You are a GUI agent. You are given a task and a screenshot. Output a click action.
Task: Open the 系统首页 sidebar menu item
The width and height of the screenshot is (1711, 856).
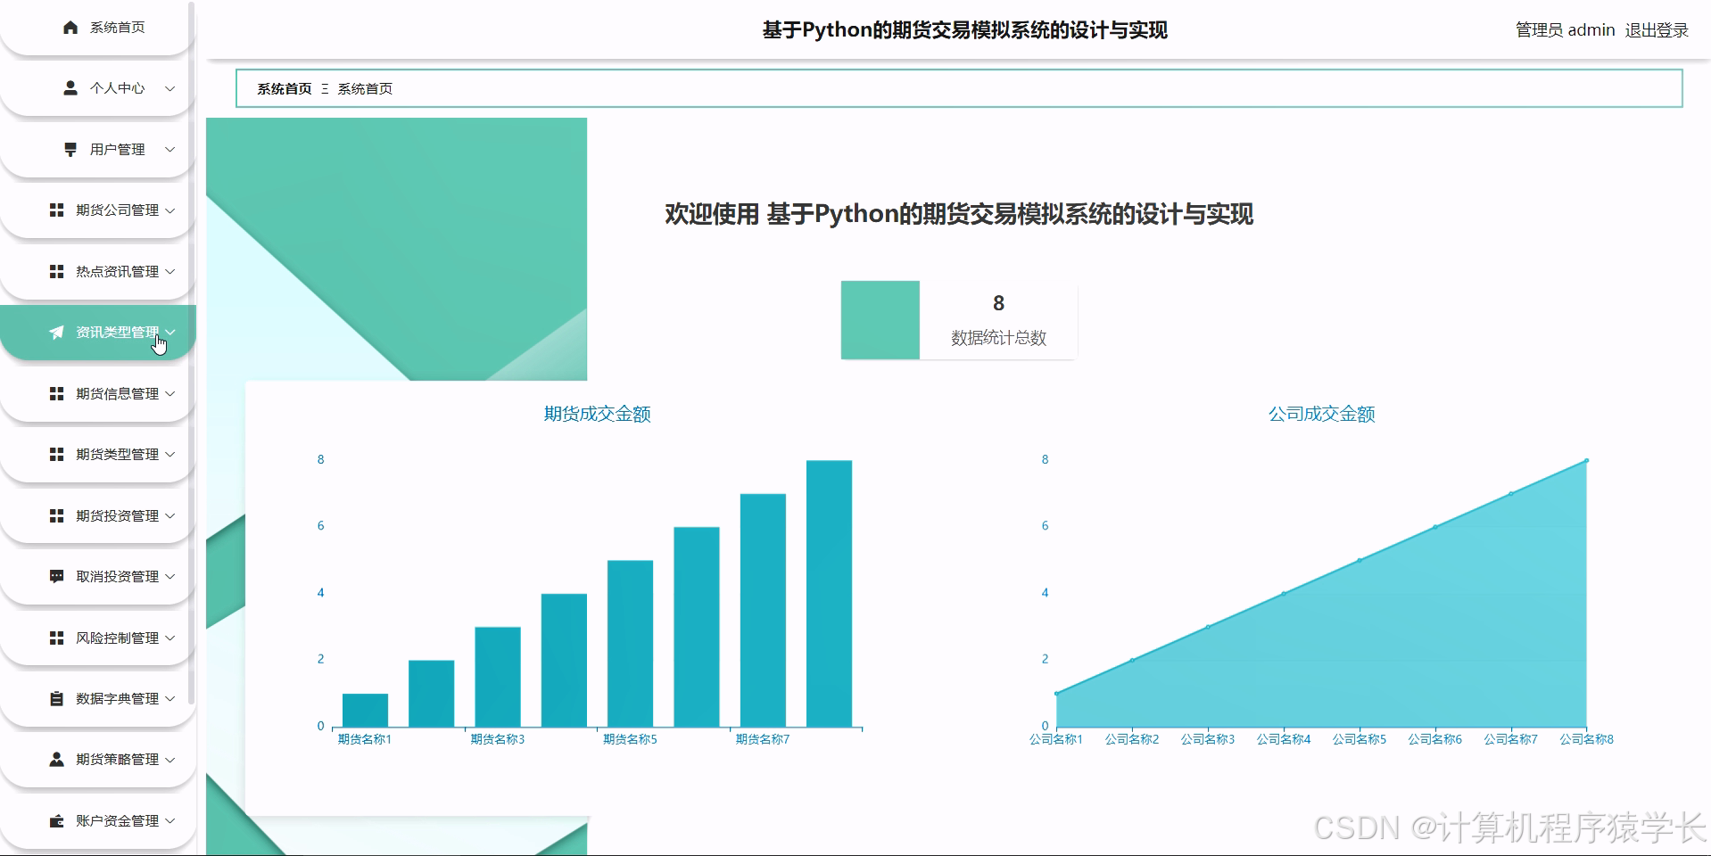[96, 28]
